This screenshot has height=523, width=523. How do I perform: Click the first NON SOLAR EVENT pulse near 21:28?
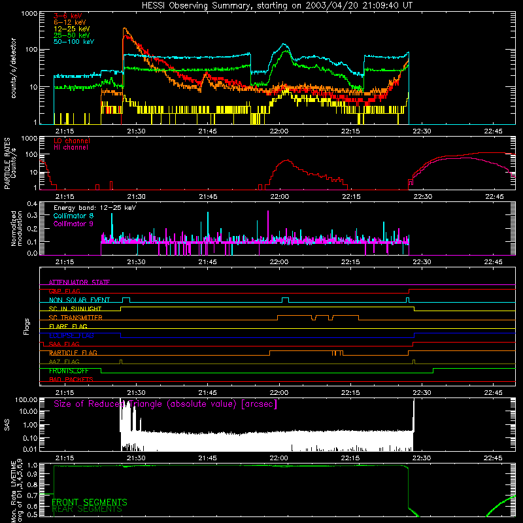pos(126,299)
